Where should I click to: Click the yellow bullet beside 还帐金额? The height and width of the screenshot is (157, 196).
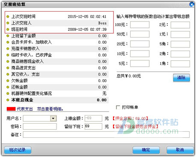8,87
